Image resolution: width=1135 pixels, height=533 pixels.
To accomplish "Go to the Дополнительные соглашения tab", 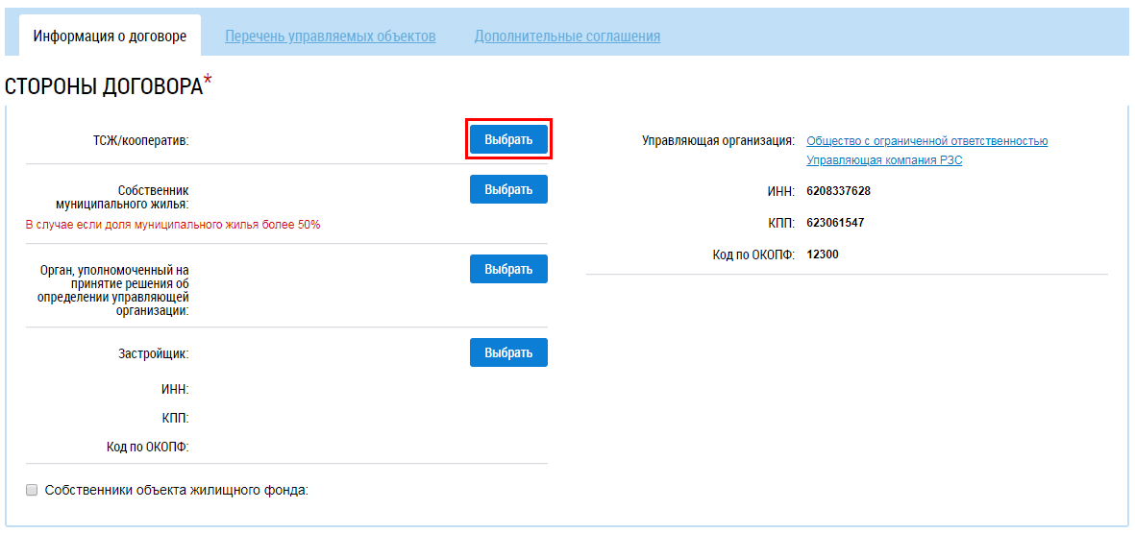I will pos(567,36).
